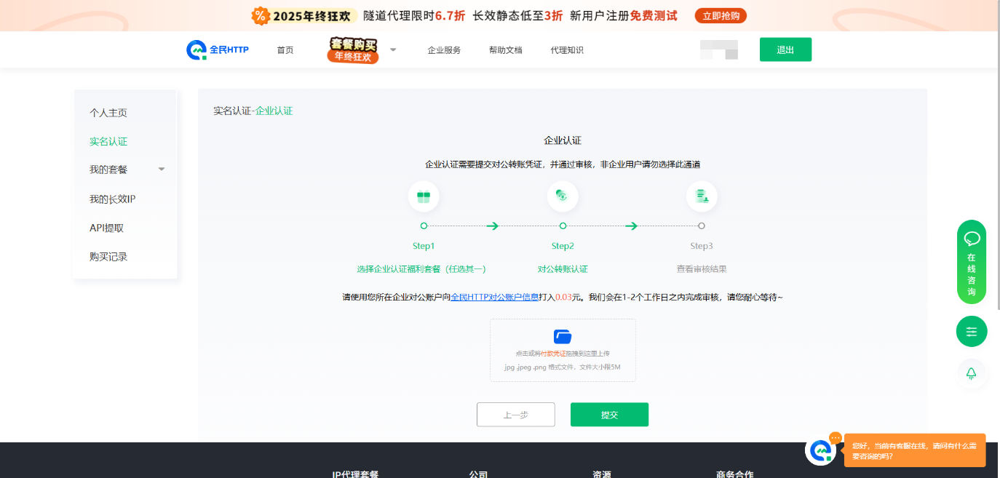
Task: Click the 立即抢购 banner button
Action: [x=720, y=15]
